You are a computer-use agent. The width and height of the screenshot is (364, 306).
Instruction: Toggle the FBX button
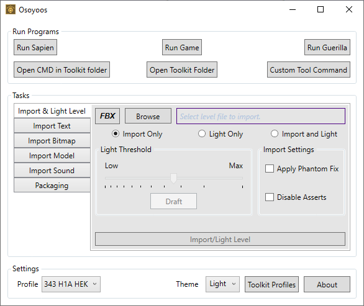click(x=107, y=116)
